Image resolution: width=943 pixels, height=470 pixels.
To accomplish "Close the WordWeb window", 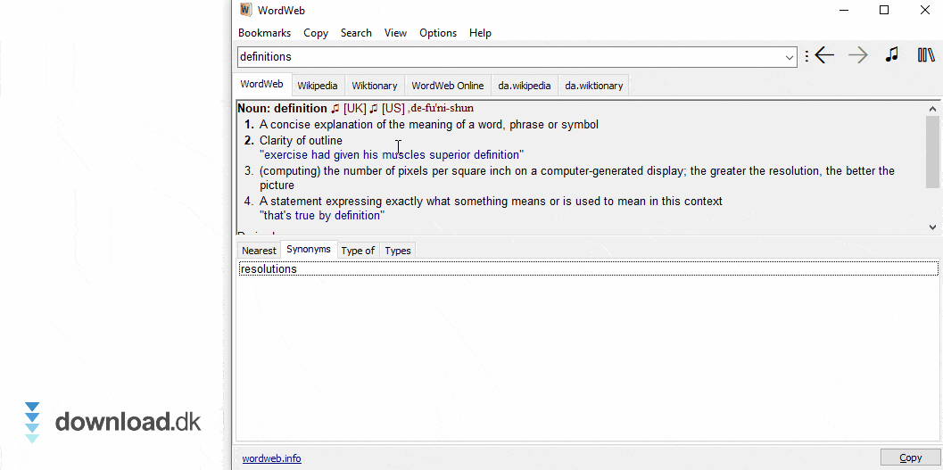I will pyautogui.click(x=925, y=10).
